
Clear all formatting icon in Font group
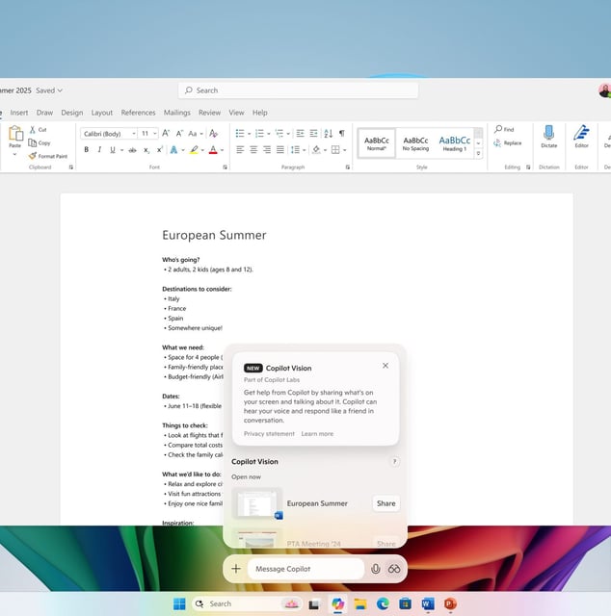pyautogui.click(x=213, y=134)
